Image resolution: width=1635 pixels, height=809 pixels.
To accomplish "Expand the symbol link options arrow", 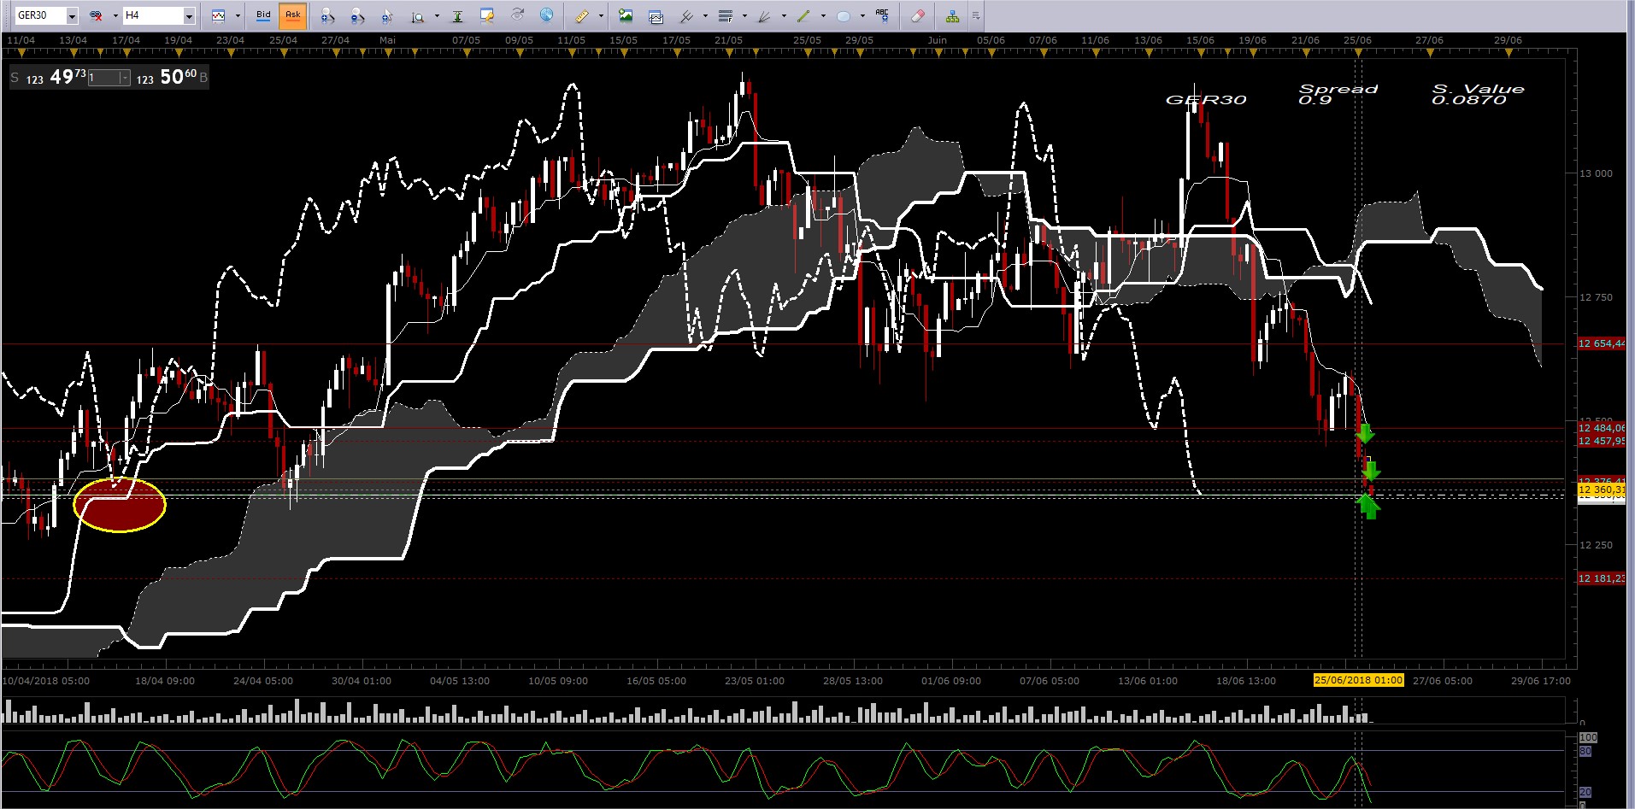I will (115, 15).
